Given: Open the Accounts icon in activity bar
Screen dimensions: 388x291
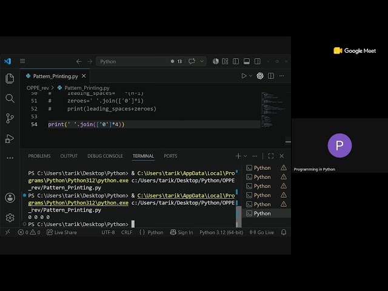Looking at the screenshot, I should pyautogui.click(x=10, y=198).
